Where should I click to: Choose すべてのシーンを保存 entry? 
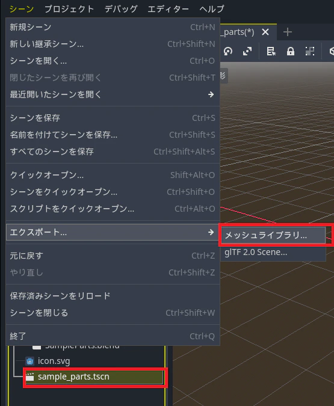(113, 152)
